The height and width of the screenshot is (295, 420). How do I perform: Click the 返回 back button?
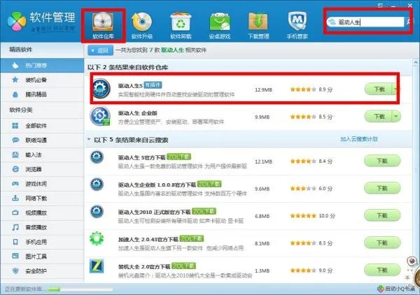(x=100, y=50)
